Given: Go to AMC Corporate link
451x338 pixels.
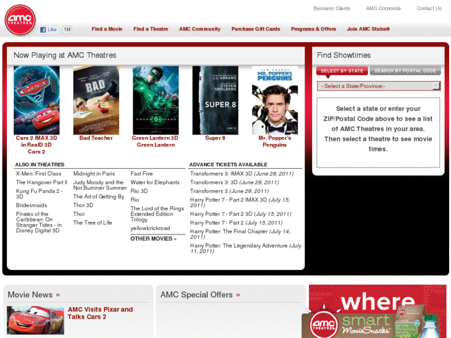Looking at the screenshot, I should point(383,8).
